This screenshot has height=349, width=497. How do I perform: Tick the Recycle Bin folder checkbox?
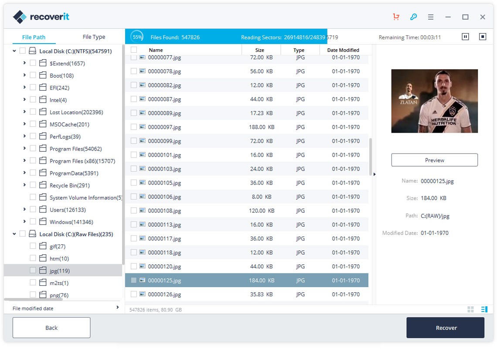(33, 185)
